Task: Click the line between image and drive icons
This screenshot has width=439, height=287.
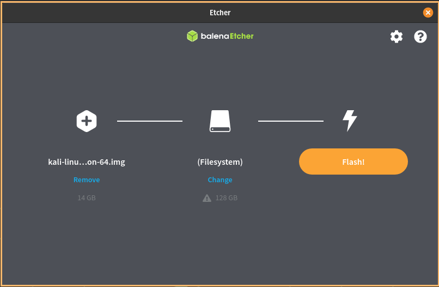Action: pyautogui.click(x=150, y=121)
